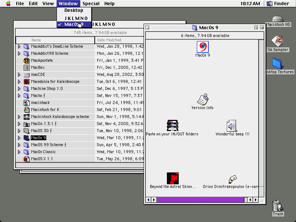Sort list by Name column header
The image size is (296, 222).
coord(55,40)
